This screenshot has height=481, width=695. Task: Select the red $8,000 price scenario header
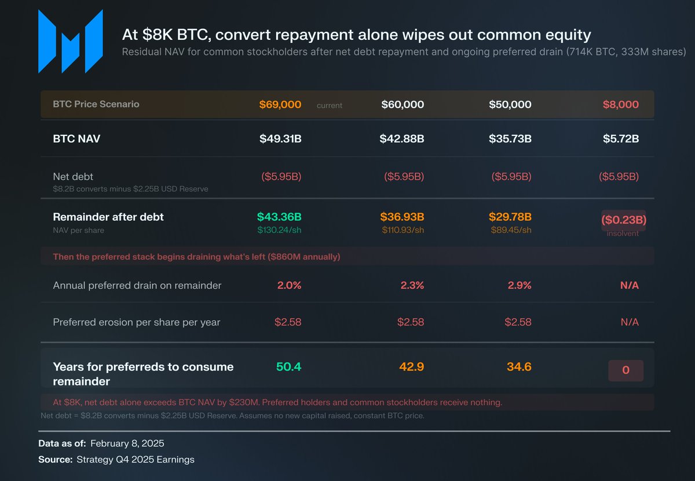point(620,105)
